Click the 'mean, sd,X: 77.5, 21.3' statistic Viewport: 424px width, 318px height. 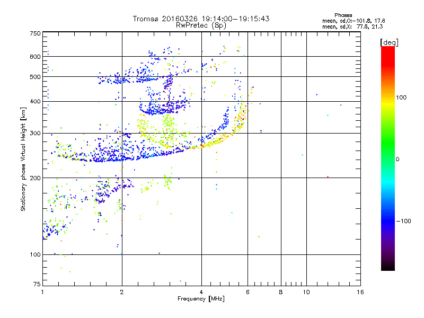pyautogui.click(x=352, y=26)
